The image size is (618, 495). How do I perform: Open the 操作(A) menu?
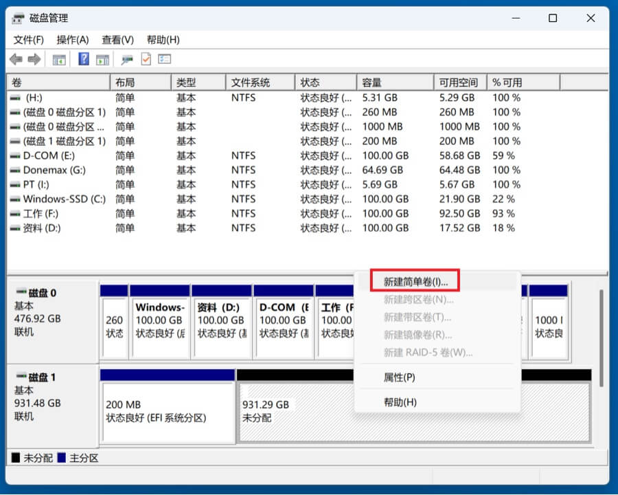click(x=72, y=39)
